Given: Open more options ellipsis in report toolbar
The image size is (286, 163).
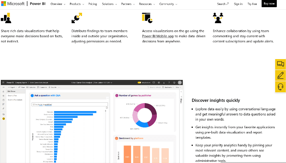Looking at the screenshot, I should point(59,87).
